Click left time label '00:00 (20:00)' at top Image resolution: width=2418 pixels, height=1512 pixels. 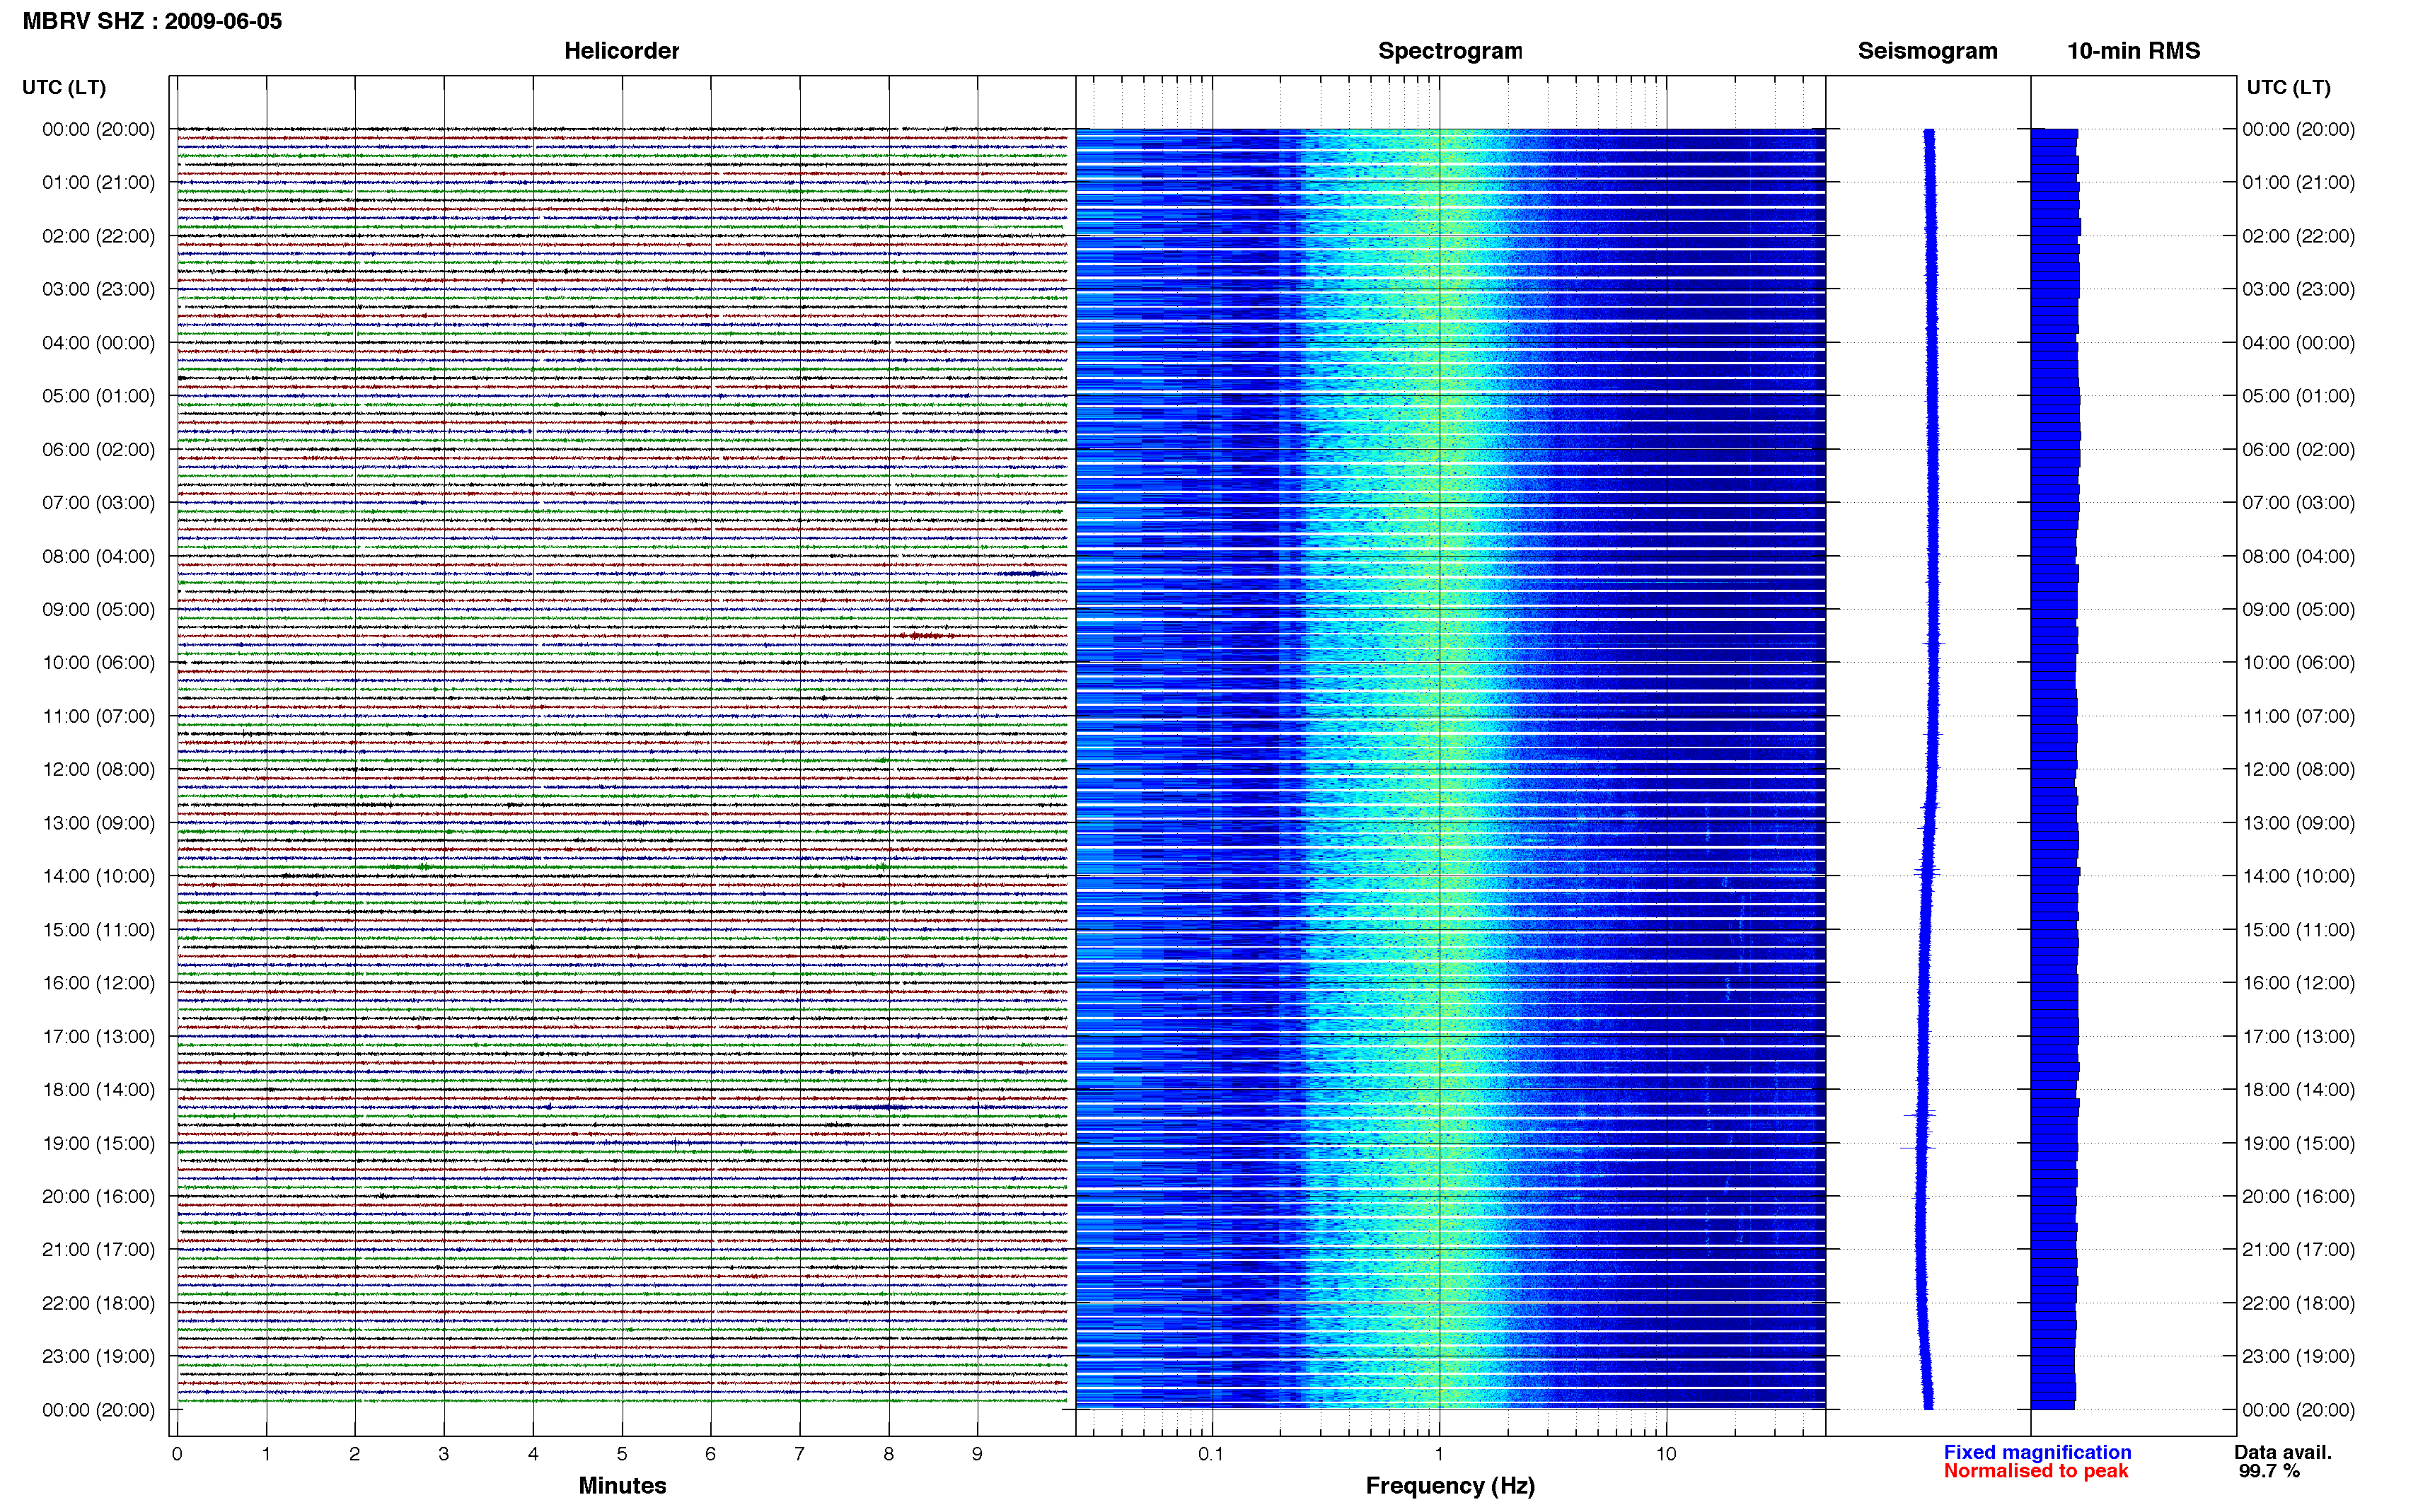99,129
